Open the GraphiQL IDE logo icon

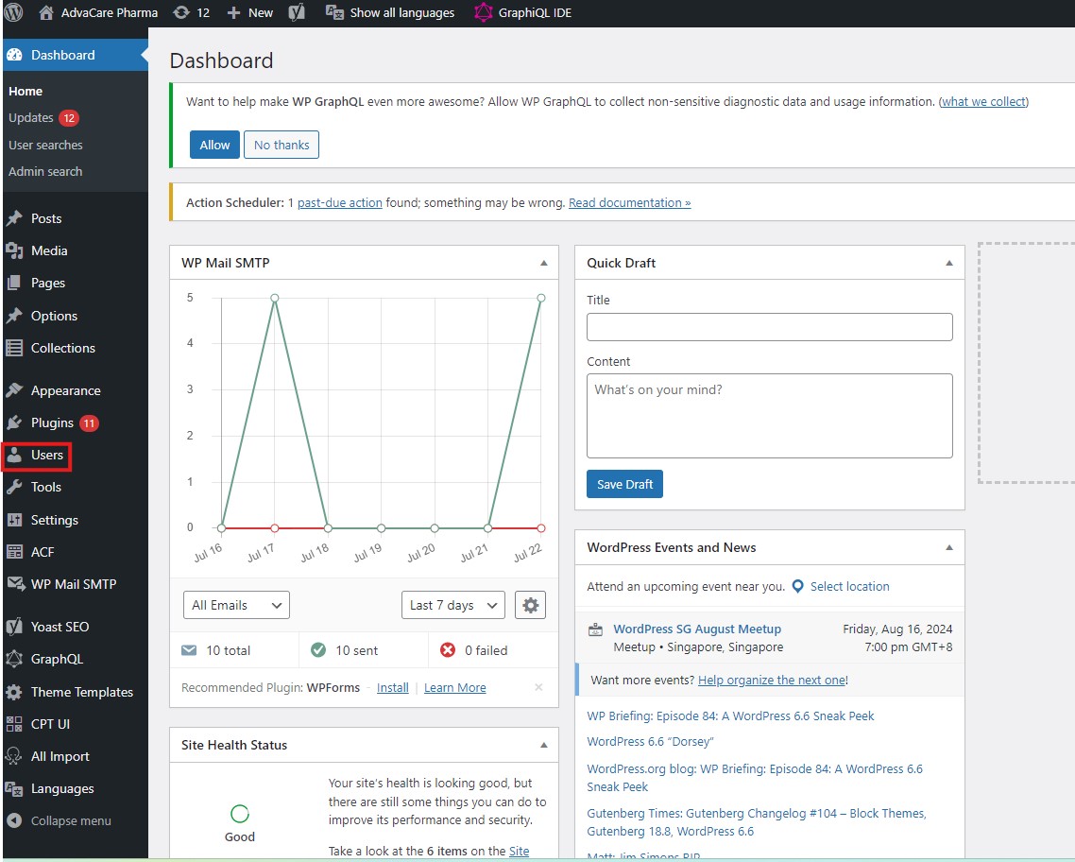click(x=484, y=12)
